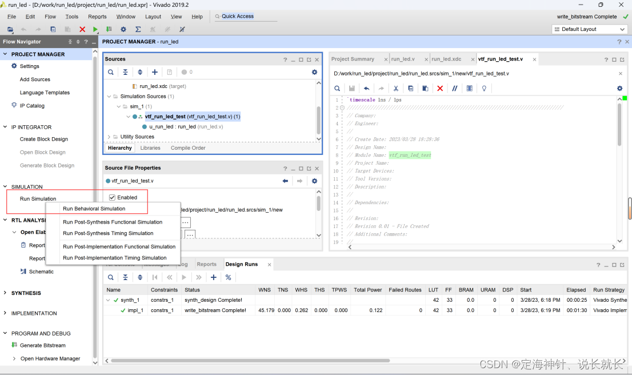Open the Reports menu

point(97,17)
